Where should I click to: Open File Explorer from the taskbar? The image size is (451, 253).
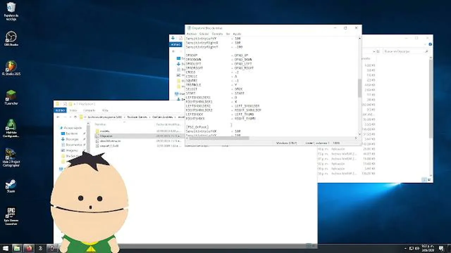[x=17, y=248]
